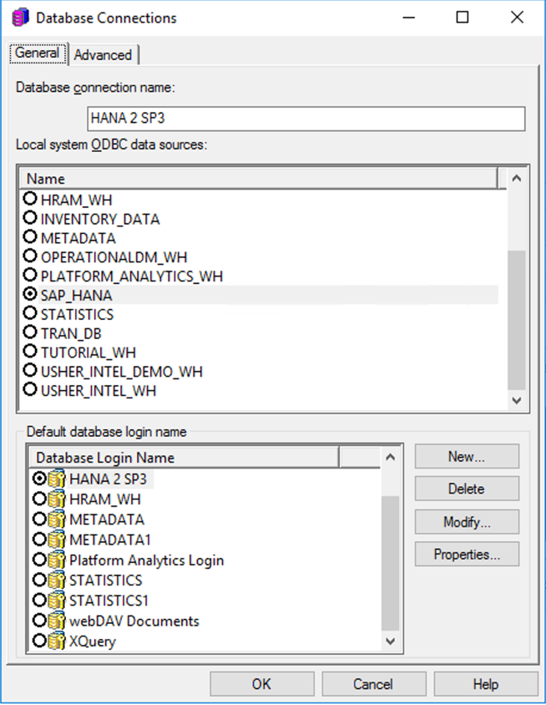The width and height of the screenshot is (546, 705).
Task: Click the Platform Analytics Login key icon
Action: [x=57, y=560]
